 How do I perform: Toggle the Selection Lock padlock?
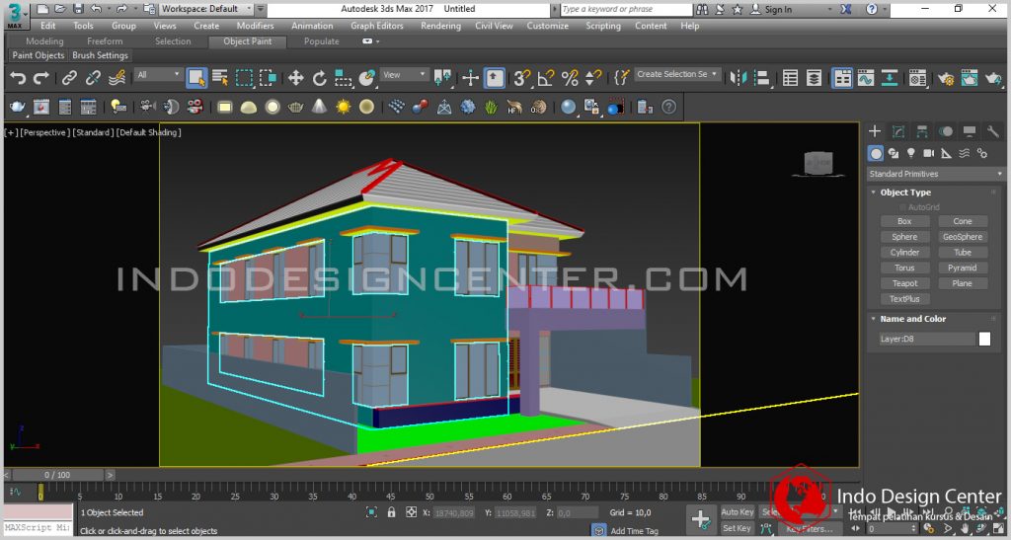tap(391, 512)
